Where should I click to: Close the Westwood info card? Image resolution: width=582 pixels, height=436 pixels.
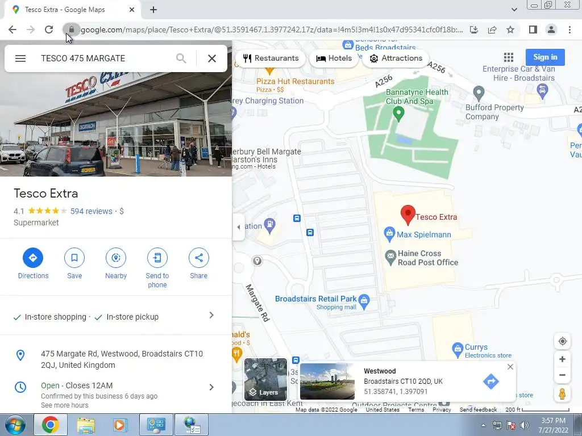[510, 367]
